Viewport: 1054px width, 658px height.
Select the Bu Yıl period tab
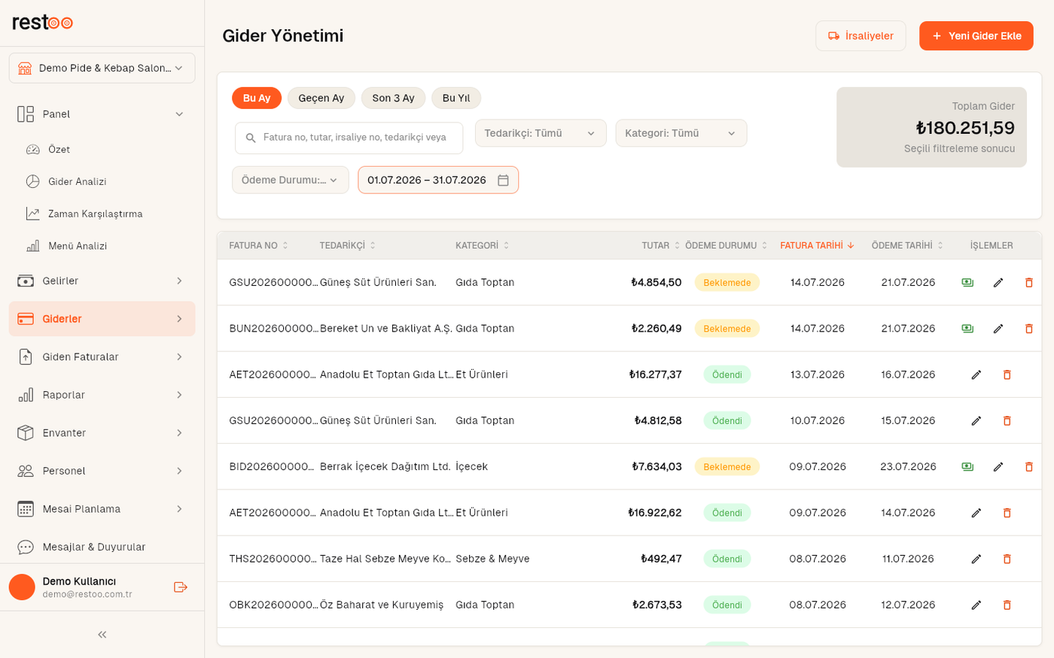tap(456, 99)
